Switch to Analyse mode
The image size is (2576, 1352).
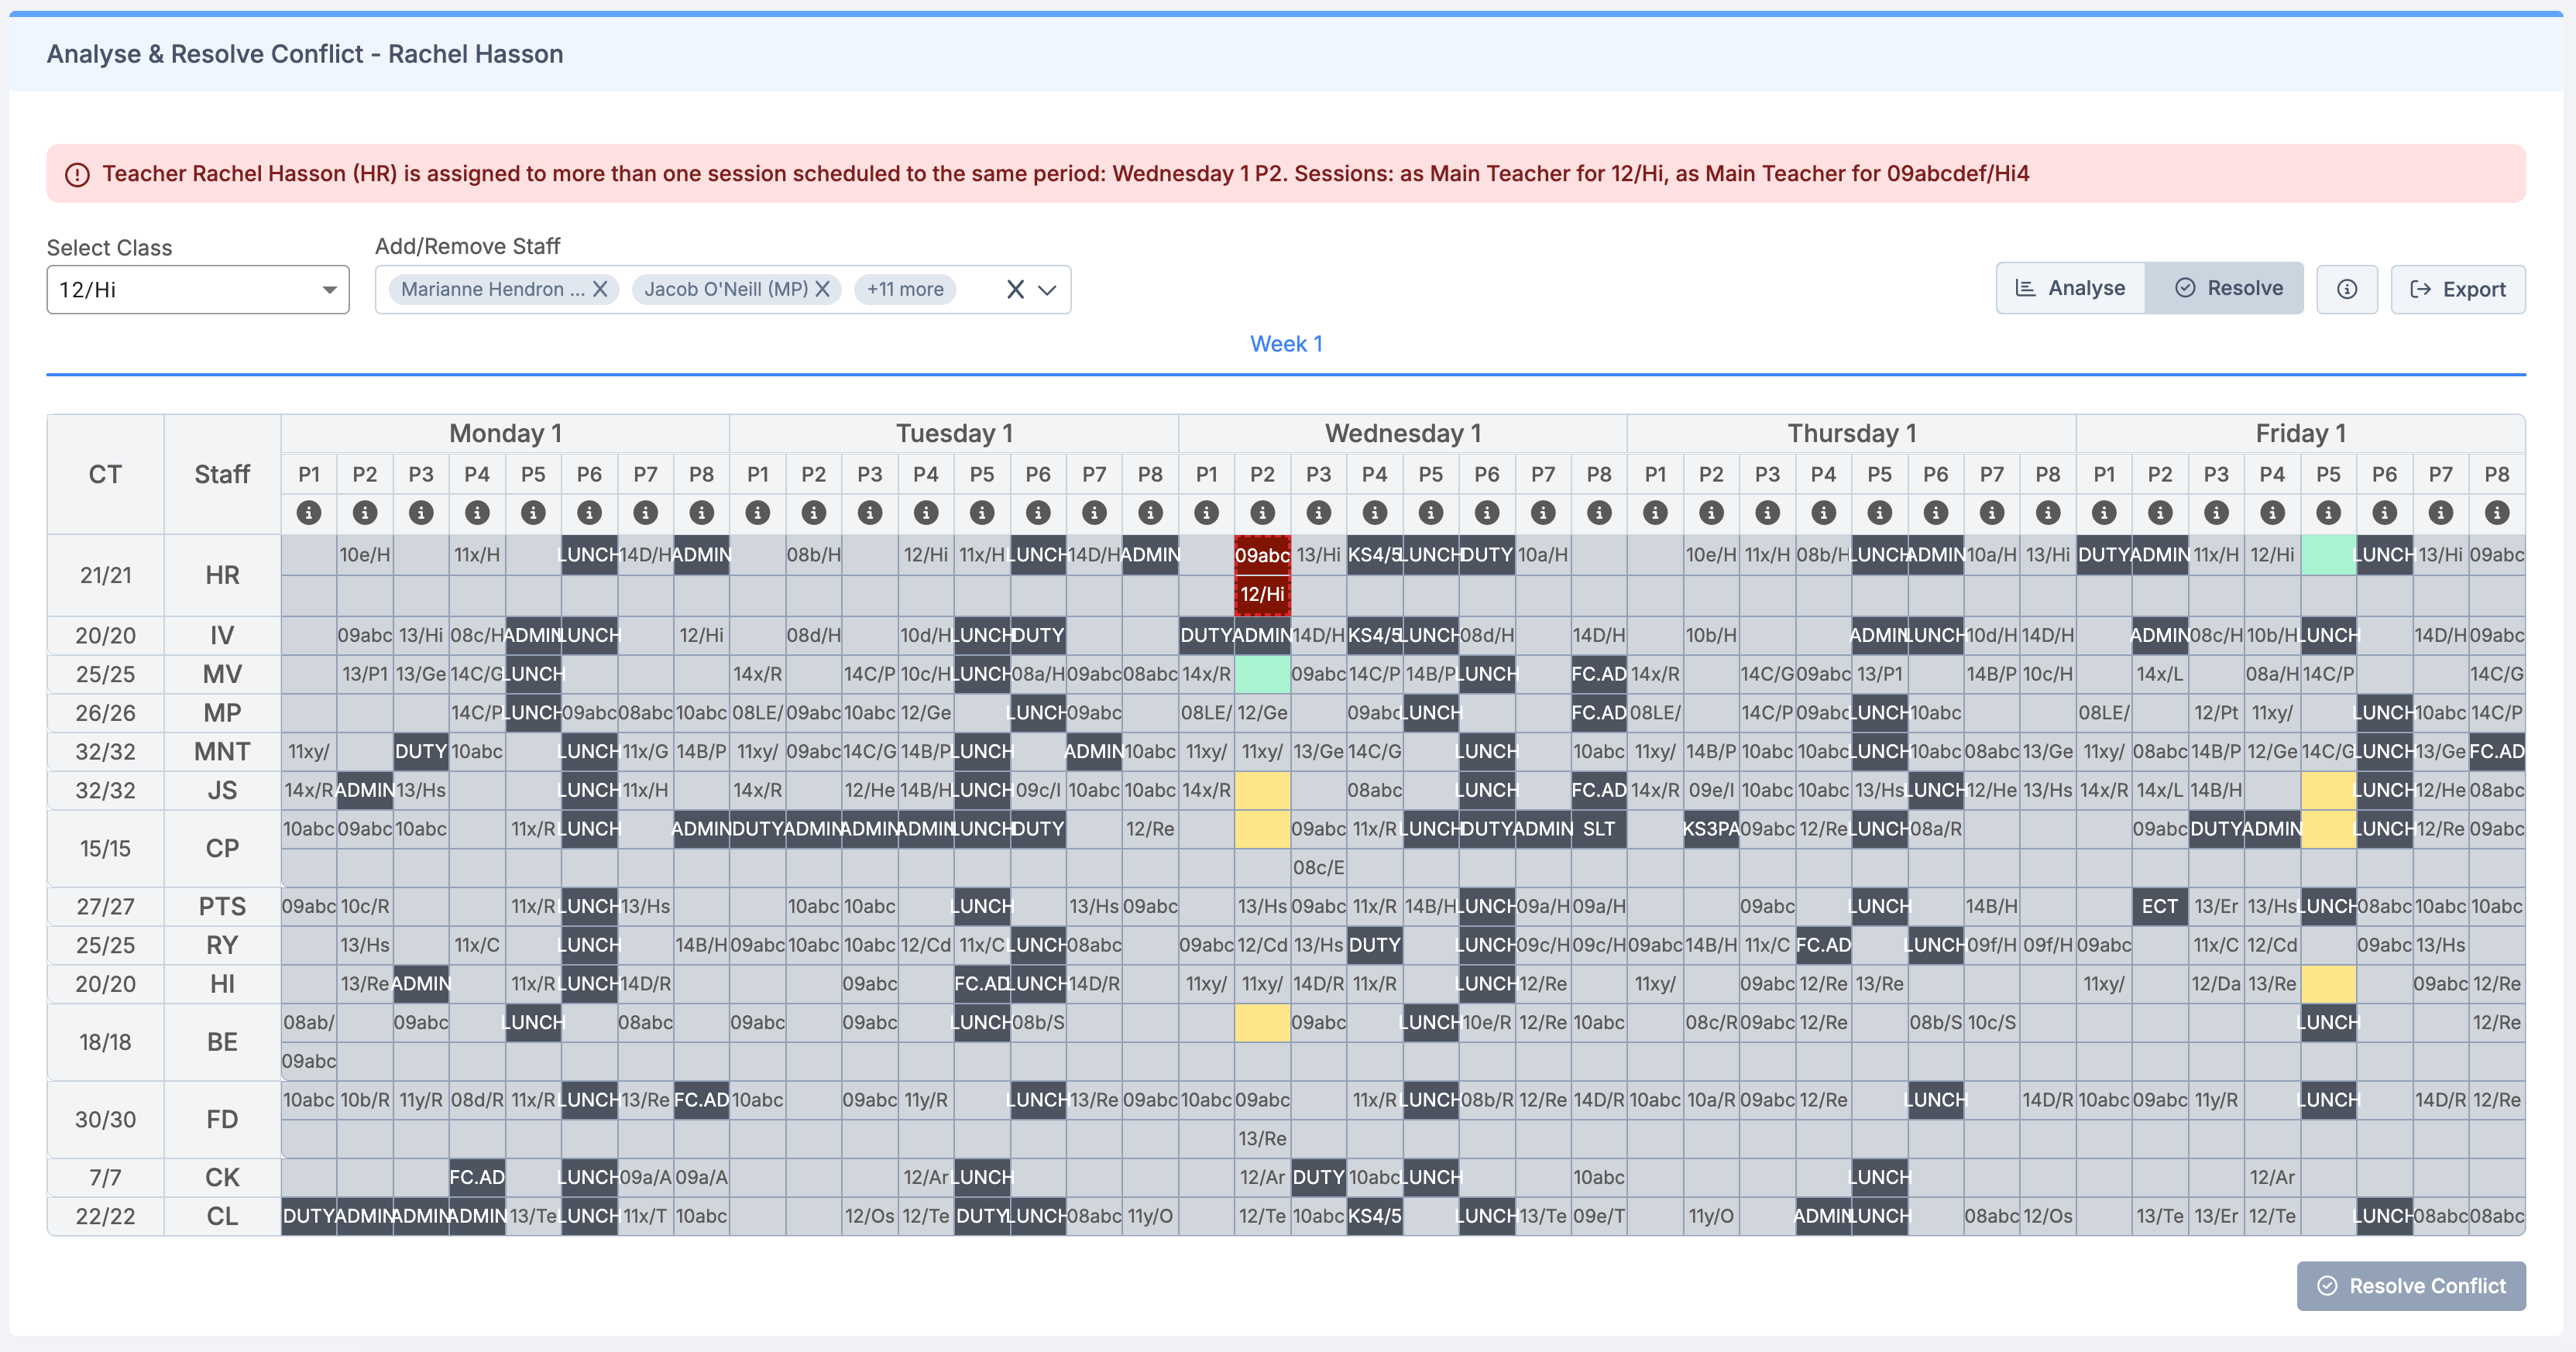[x=2070, y=288]
